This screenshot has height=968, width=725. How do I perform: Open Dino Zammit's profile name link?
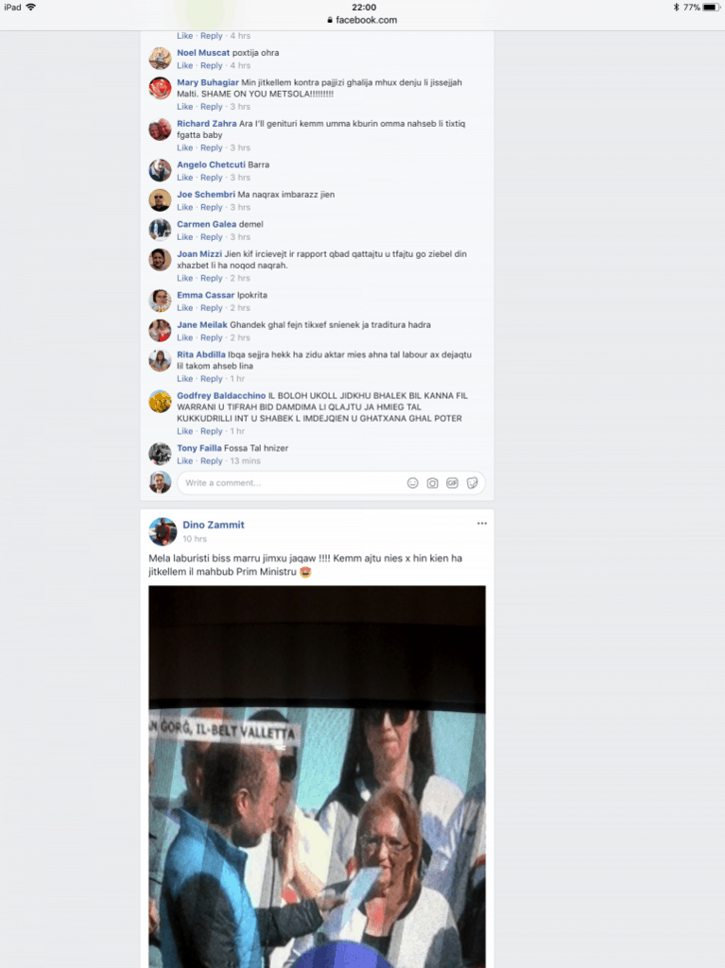(213, 525)
